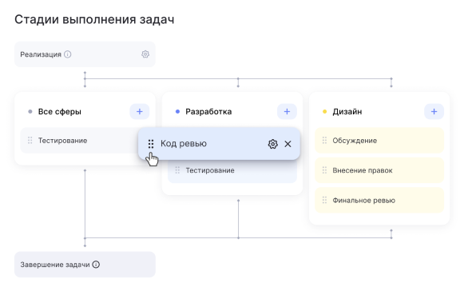Viewport: 460px width, 291px height.
Task: Click yellow color dot beside Дизайн
Action: point(325,112)
